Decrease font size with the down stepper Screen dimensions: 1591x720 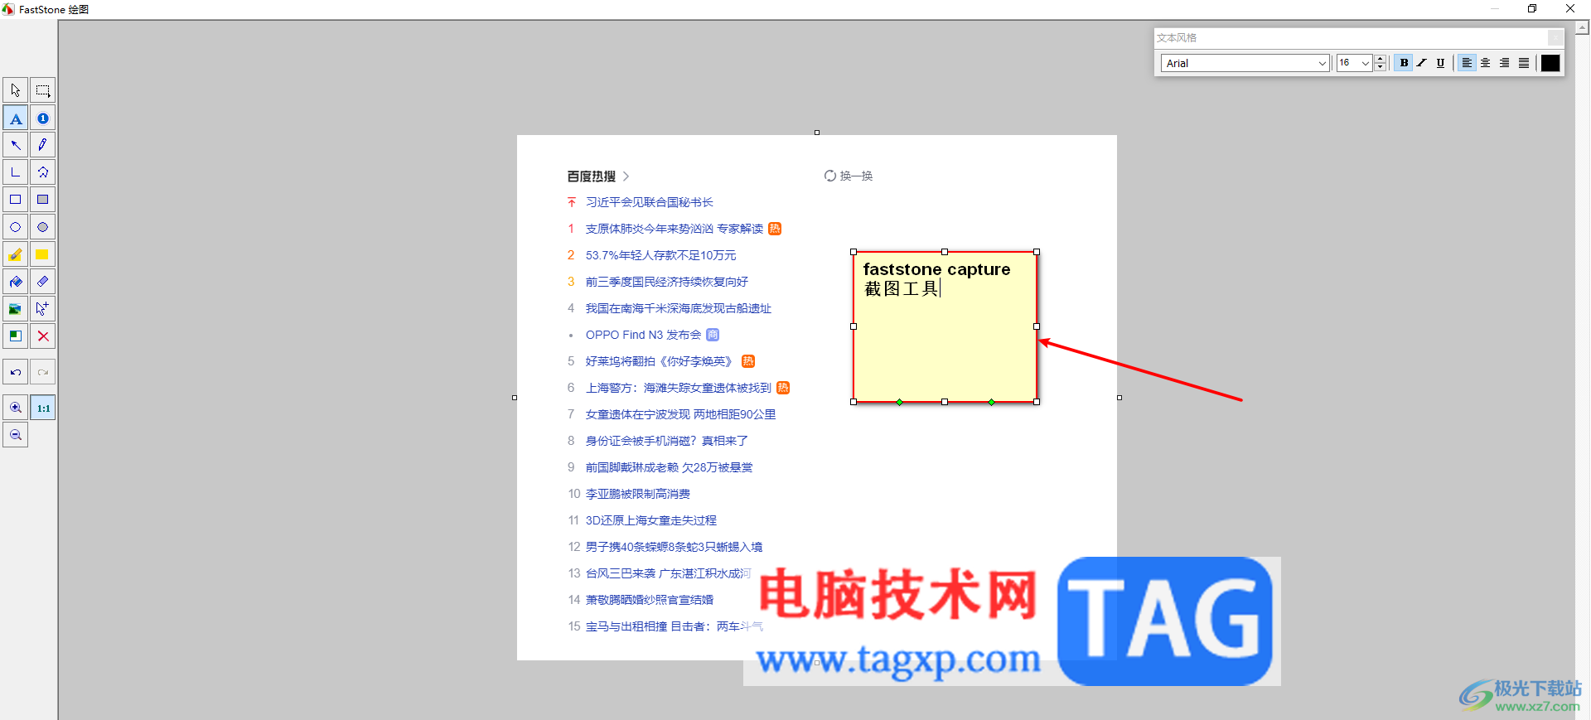click(1381, 67)
